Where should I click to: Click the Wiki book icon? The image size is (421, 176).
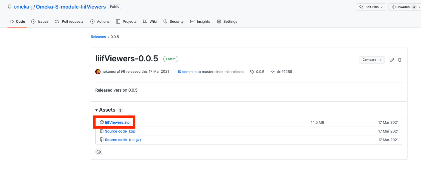(x=145, y=22)
